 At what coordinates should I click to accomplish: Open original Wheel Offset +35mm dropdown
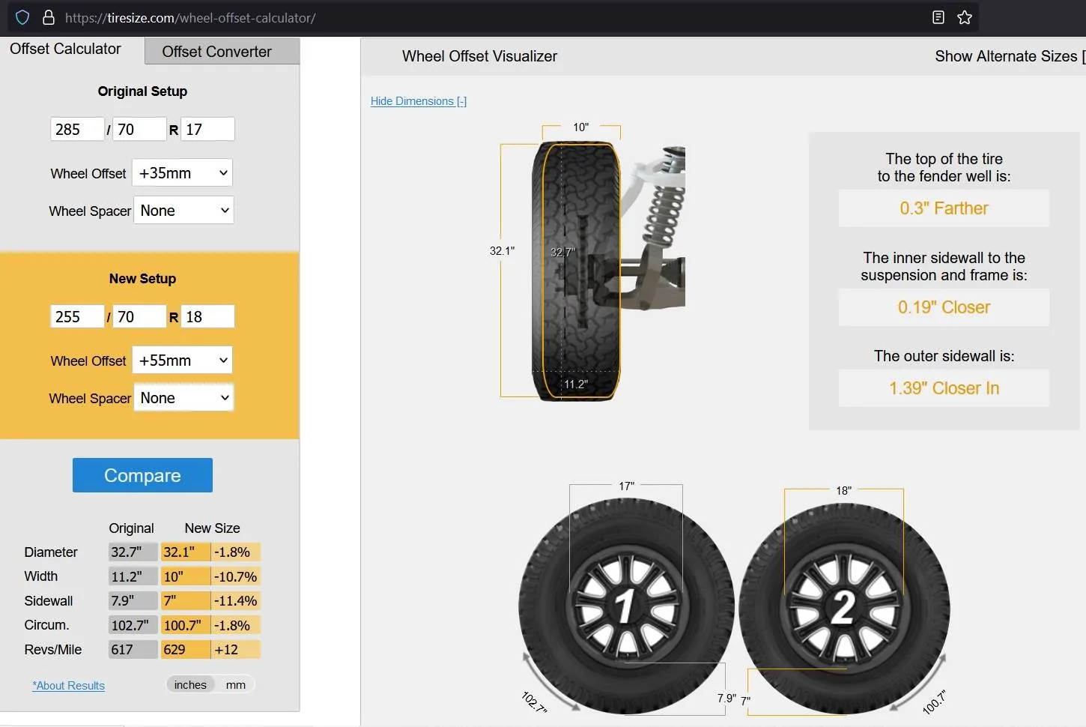point(182,173)
